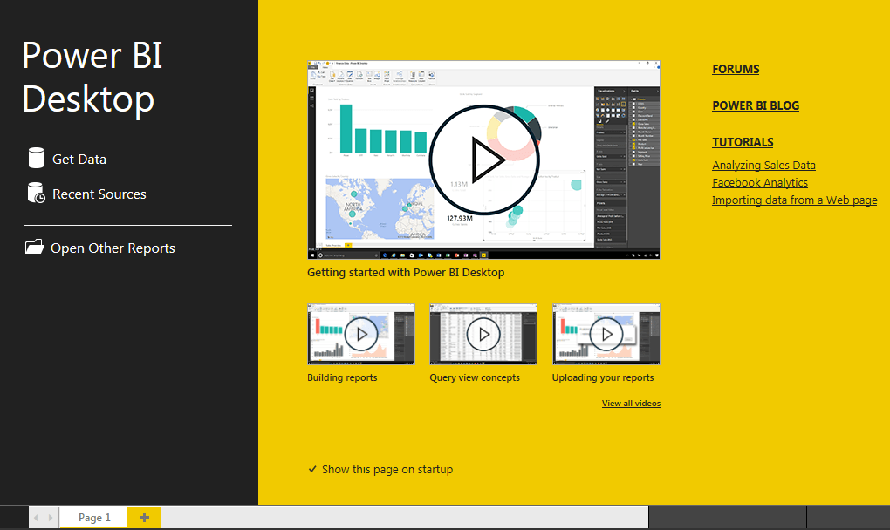
Task: Click the Recent Sources clock-database icon
Action: [36, 194]
